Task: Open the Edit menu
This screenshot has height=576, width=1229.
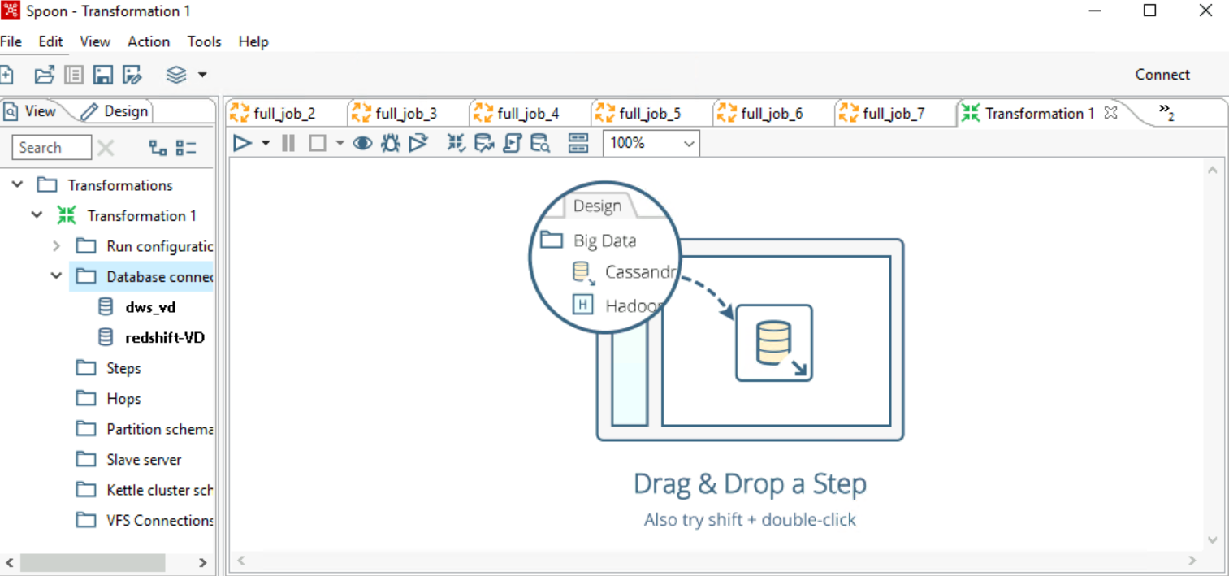Action: pos(50,41)
